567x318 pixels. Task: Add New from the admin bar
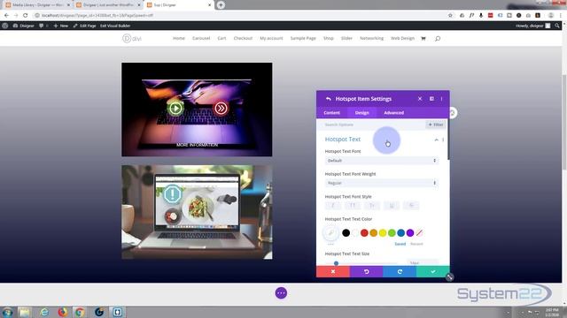click(x=61, y=26)
